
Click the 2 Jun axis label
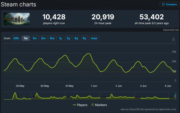point(119,86)
